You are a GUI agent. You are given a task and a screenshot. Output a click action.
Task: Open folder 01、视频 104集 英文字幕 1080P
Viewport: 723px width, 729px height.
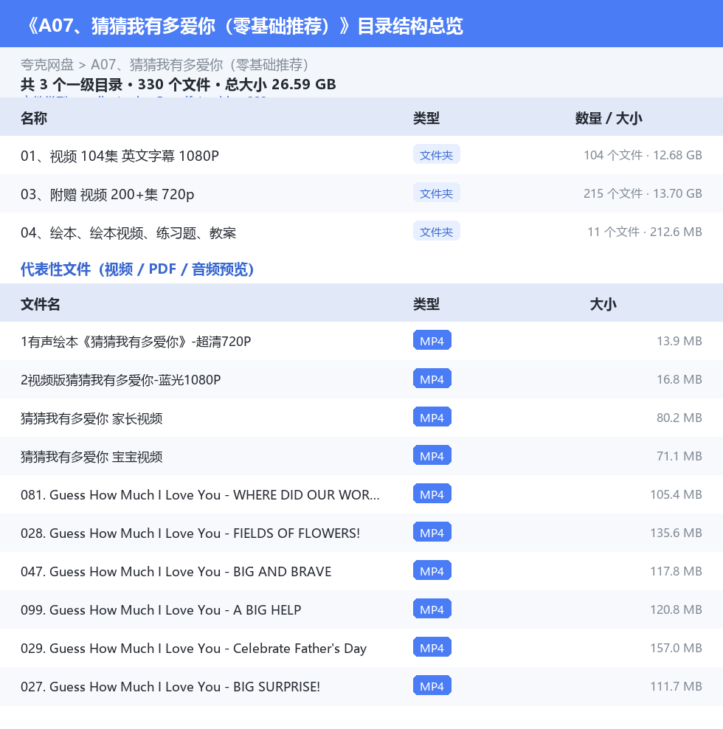click(x=120, y=156)
